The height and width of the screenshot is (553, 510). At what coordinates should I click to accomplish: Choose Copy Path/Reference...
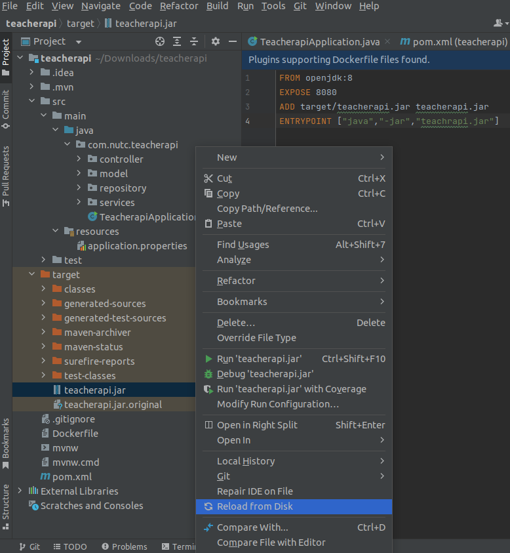click(x=294, y=209)
